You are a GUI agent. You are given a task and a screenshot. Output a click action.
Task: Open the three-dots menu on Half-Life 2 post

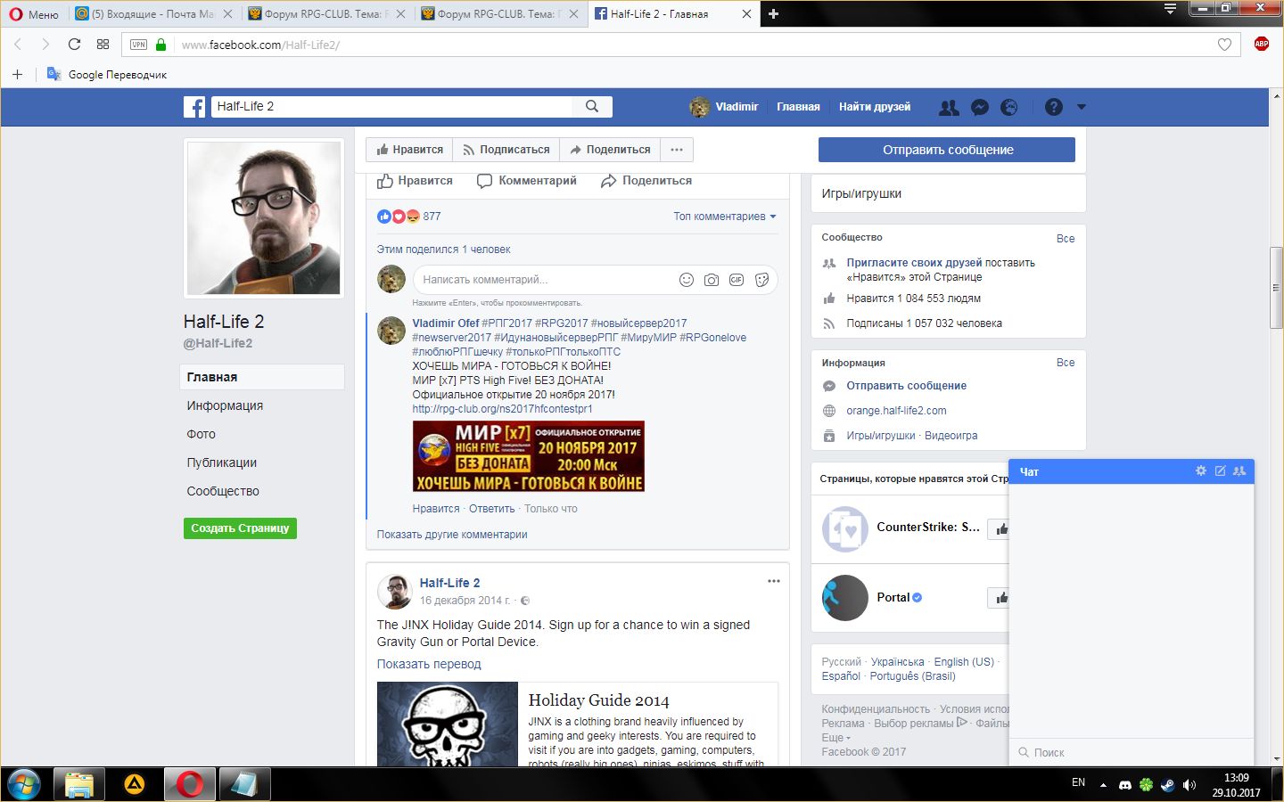[773, 581]
